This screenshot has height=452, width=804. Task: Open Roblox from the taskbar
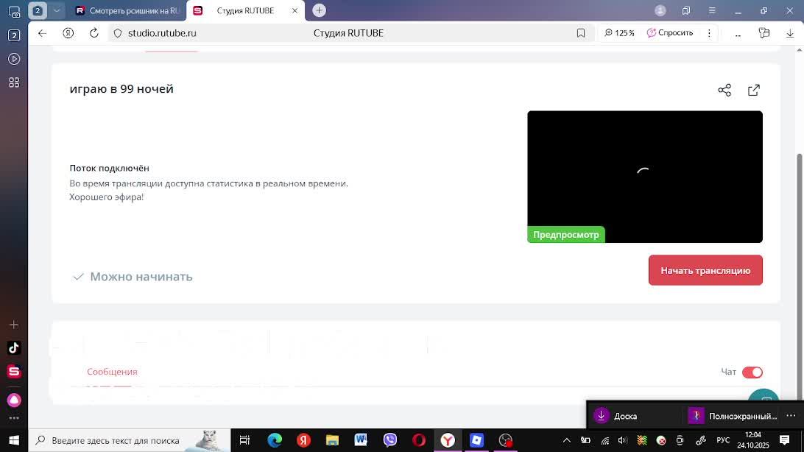click(x=477, y=440)
